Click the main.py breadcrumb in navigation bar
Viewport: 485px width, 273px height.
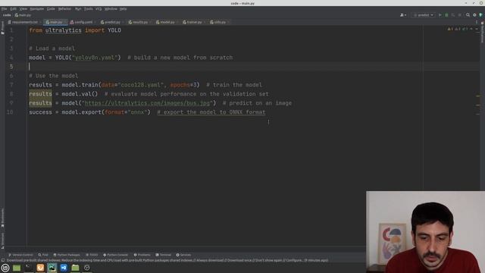click(23, 15)
